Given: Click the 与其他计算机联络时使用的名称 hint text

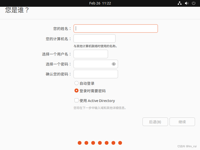Looking at the screenshot, I should pos(95,46).
